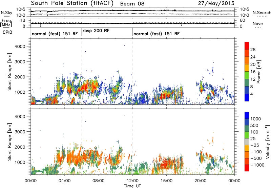The width and height of the screenshot is (271, 188).
Task: Click the 'Velocity [m s-1]' colorbar title
Action: coord(268,142)
